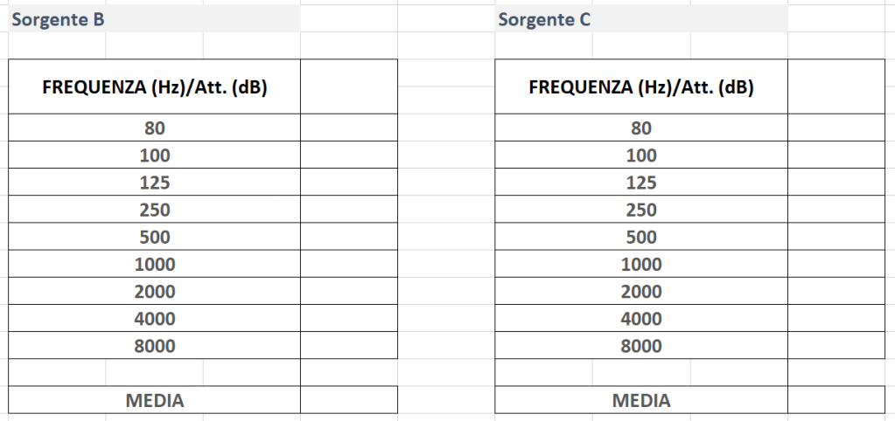
Task: Click empty value cell beside MEDIA in Sorgente C
Action: [836, 400]
